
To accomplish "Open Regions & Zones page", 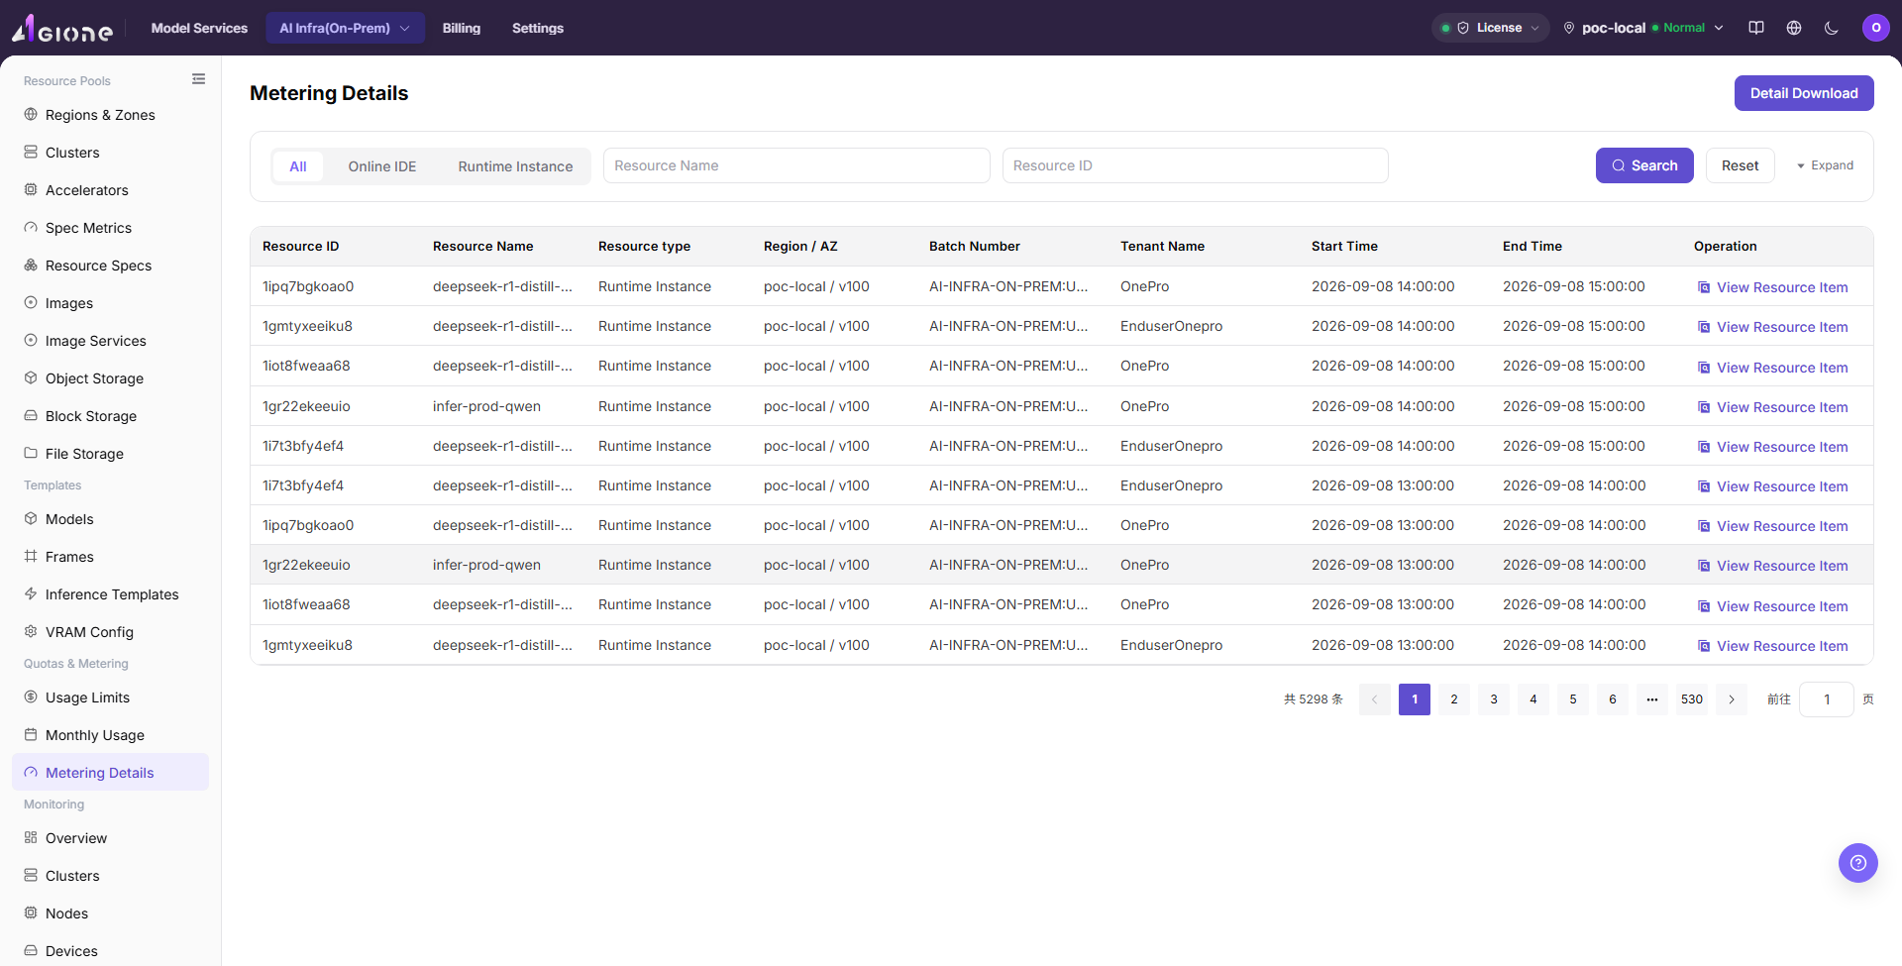I will (x=111, y=115).
